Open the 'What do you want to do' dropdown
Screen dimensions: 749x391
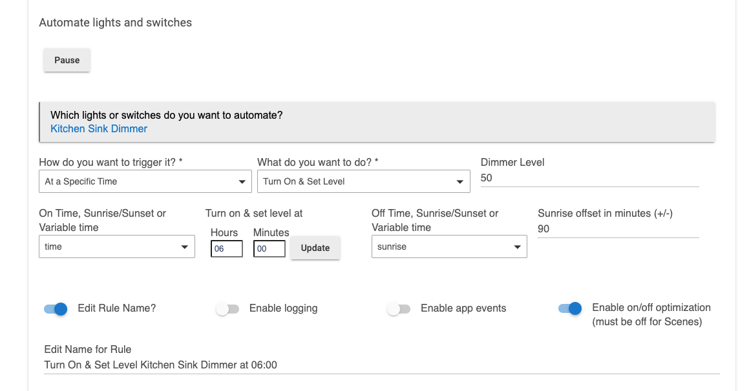[x=363, y=182]
